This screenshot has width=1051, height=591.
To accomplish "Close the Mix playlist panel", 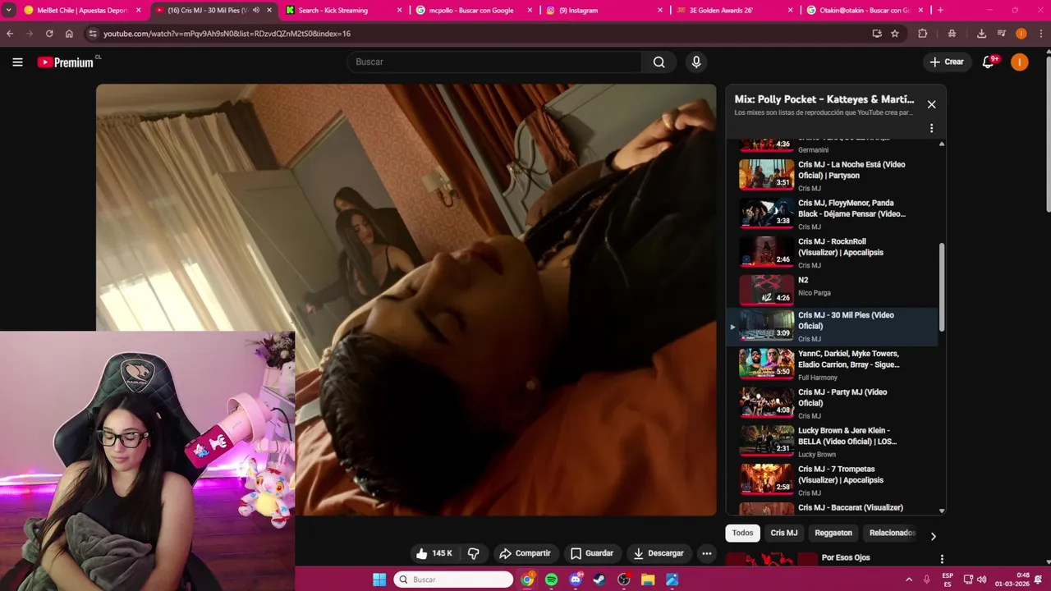I will (931, 104).
